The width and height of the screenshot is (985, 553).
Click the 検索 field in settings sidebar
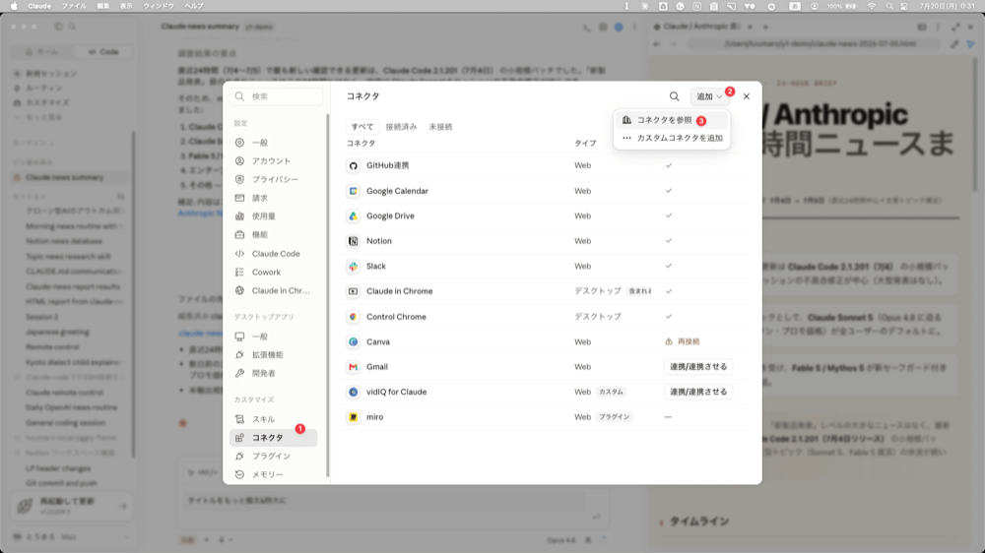[277, 96]
